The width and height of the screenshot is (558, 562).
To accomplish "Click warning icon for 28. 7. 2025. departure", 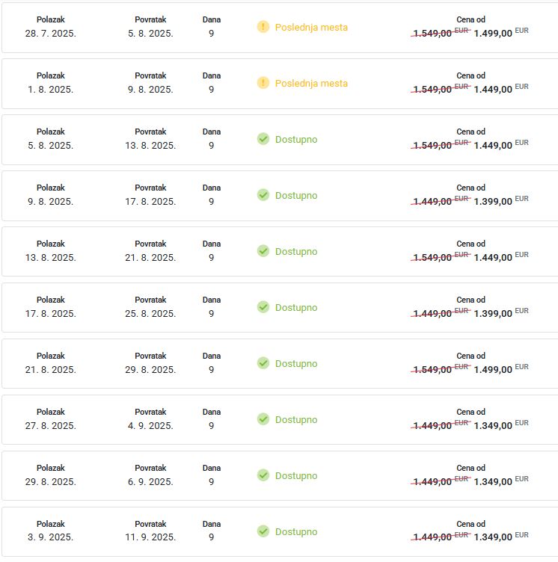I will click(263, 27).
